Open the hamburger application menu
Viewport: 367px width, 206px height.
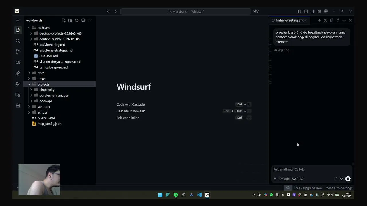point(18,20)
